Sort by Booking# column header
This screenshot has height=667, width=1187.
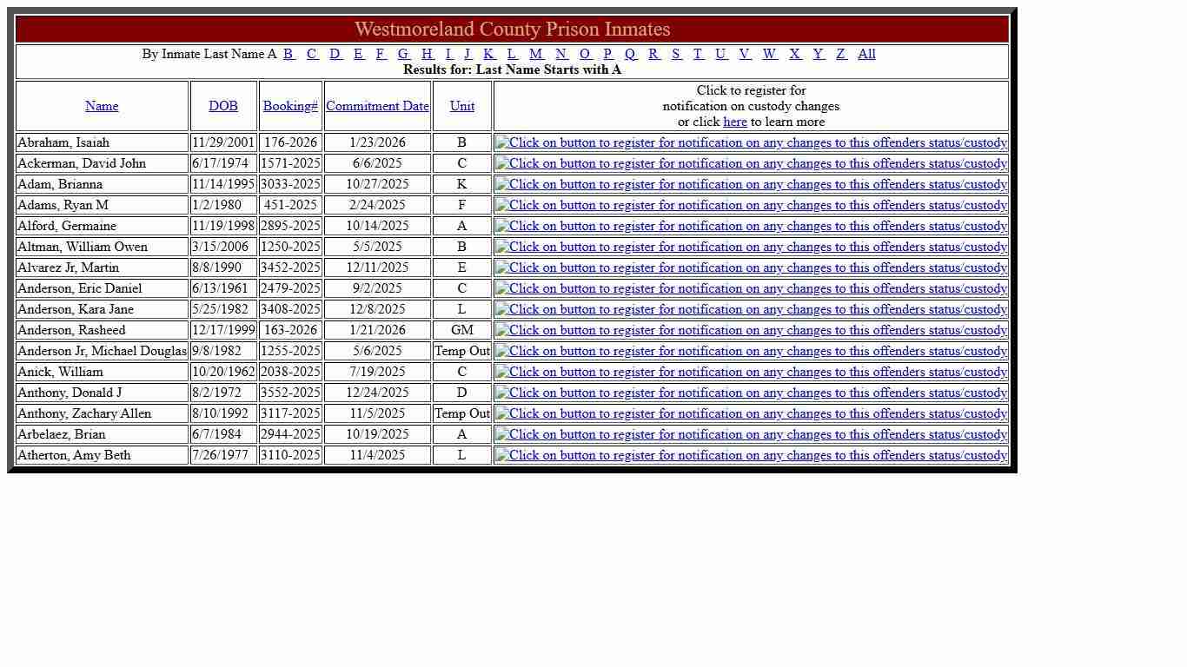pyautogui.click(x=290, y=106)
